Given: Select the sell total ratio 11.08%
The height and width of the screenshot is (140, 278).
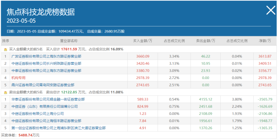Looking at the screenshot, I should tap(117, 92).
